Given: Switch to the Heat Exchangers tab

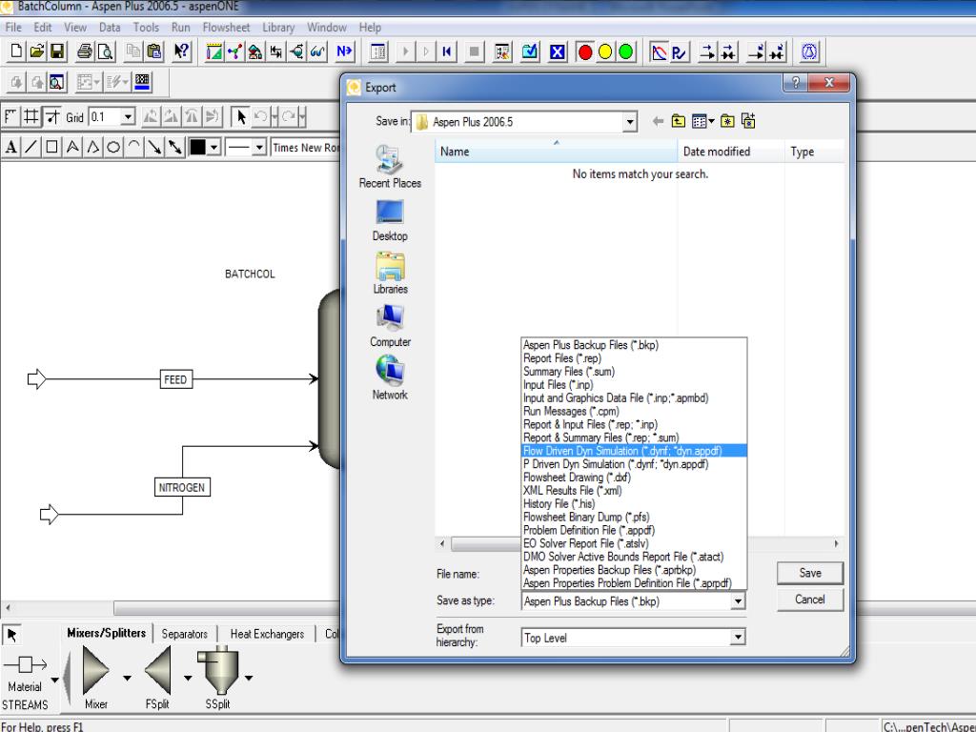Looking at the screenshot, I should click(x=267, y=634).
